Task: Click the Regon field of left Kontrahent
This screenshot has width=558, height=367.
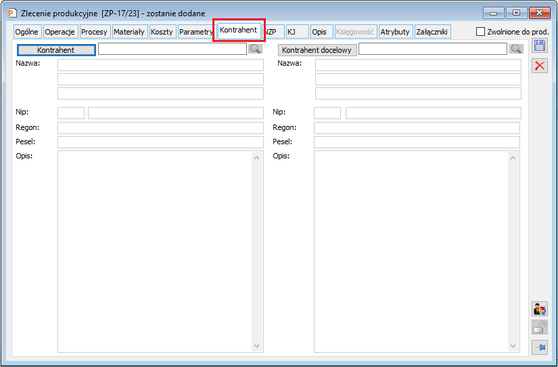Action: (x=160, y=128)
